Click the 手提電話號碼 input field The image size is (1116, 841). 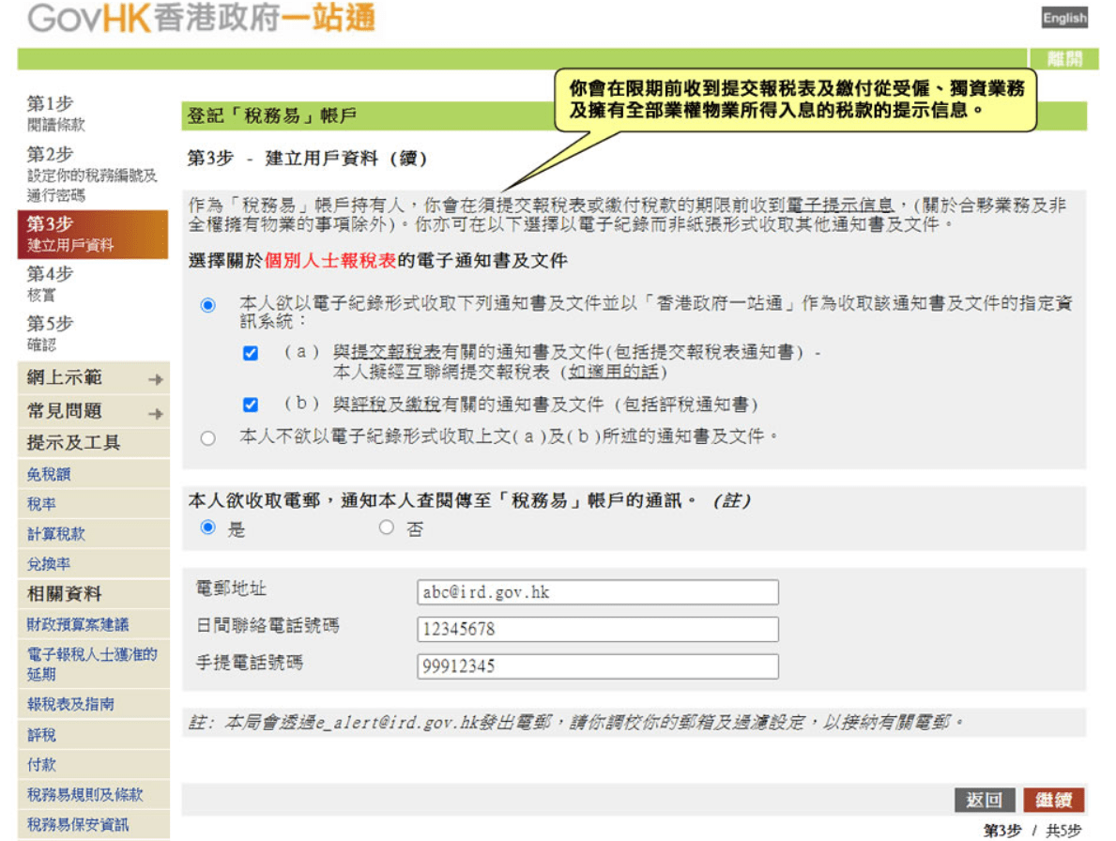pos(598,666)
